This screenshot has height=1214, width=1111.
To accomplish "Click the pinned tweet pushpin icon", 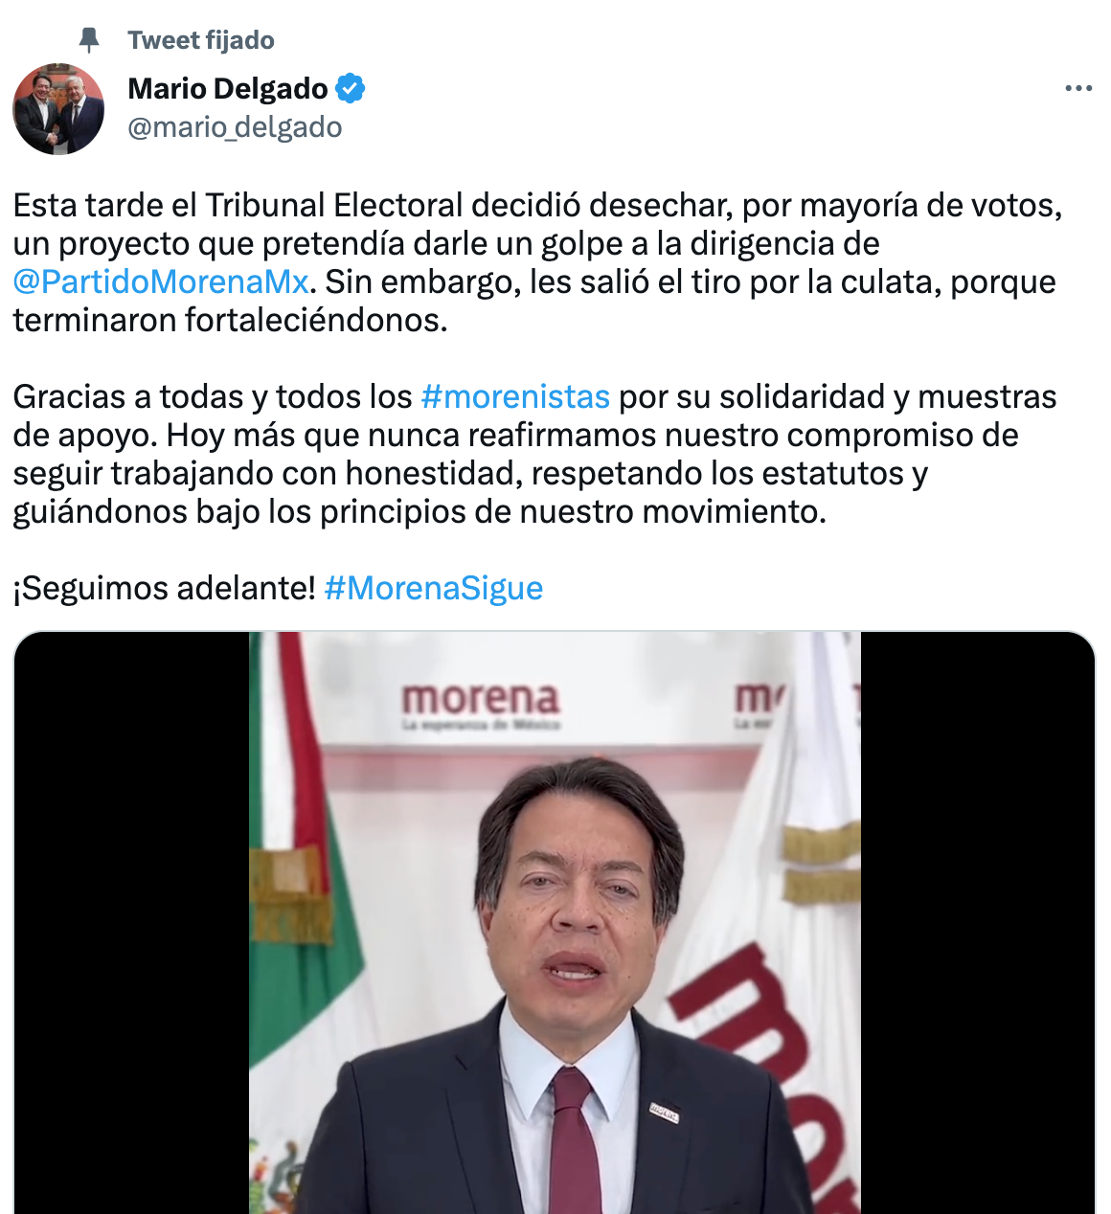I will tap(89, 40).
